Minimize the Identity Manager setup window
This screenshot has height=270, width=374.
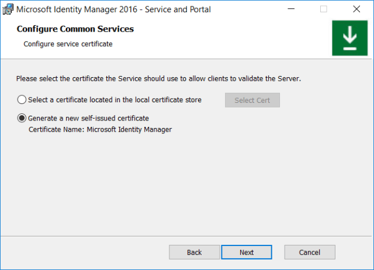point(290,9)
